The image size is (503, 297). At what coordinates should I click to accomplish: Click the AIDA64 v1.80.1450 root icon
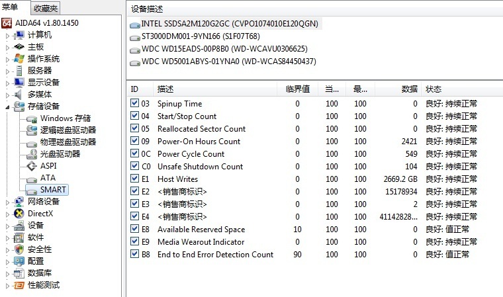[7, 22]
